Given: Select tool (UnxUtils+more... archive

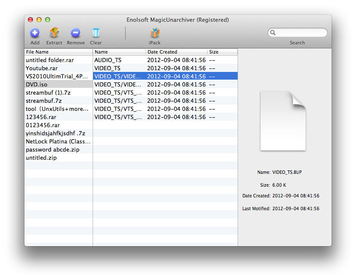Looking at the screenshot, I should (59, 109).
